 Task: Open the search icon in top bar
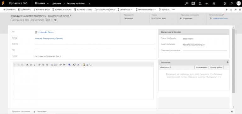coord(187,3)
